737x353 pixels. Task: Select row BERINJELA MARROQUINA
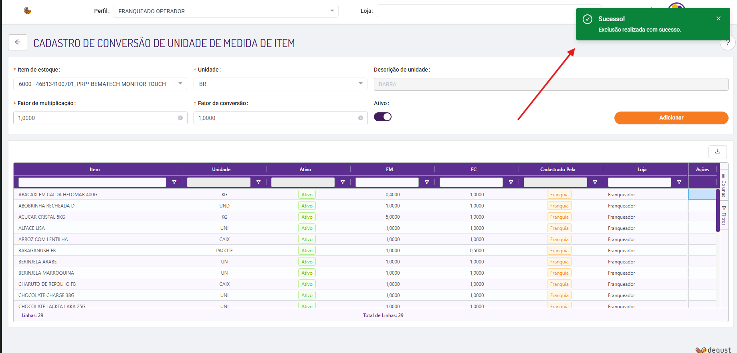(x=365, y=273)
